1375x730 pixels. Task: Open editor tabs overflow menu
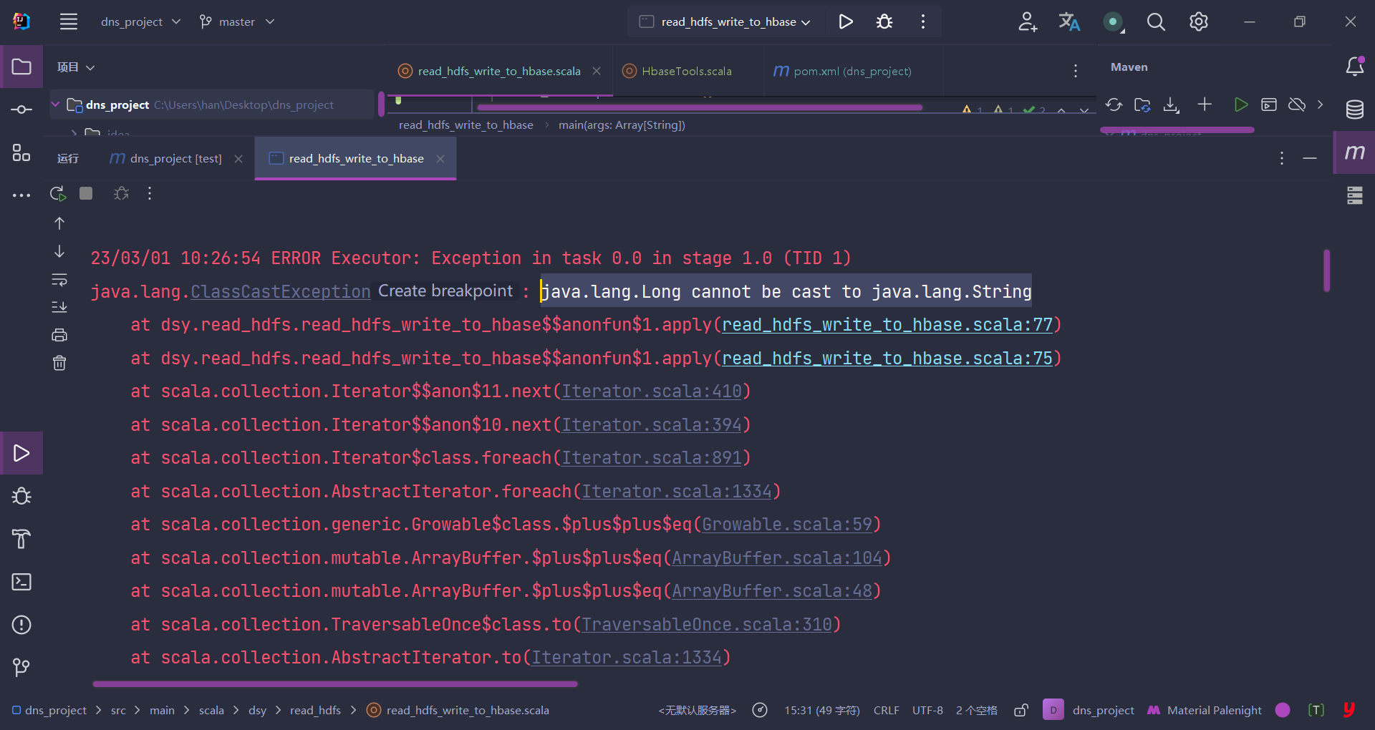pos(1075,71)
